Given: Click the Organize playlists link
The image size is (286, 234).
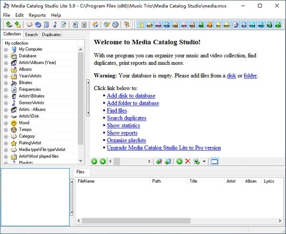Looking at the screenshot, I should (x=126, y=140).
